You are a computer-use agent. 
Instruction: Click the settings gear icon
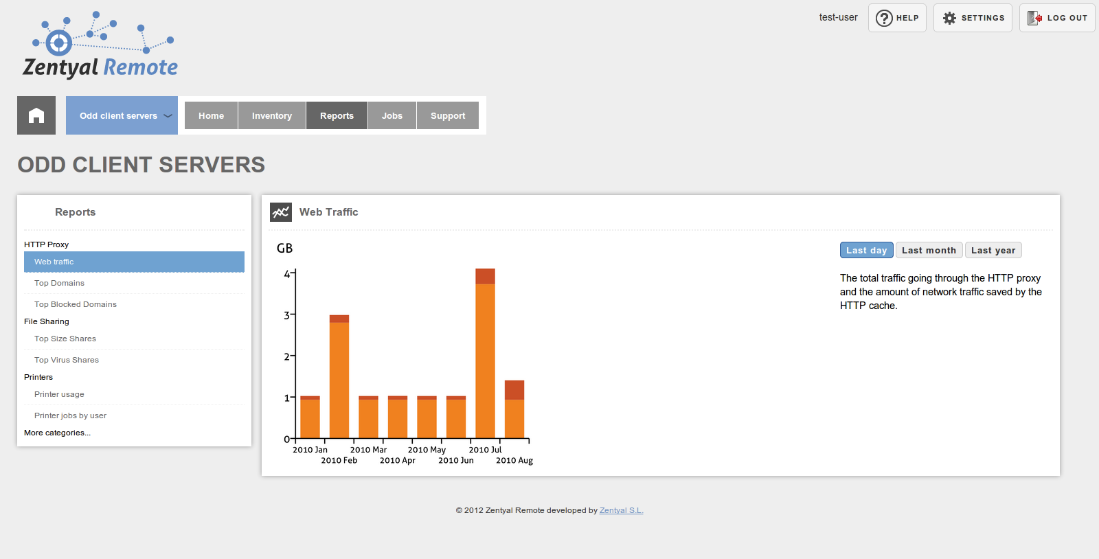949,18
